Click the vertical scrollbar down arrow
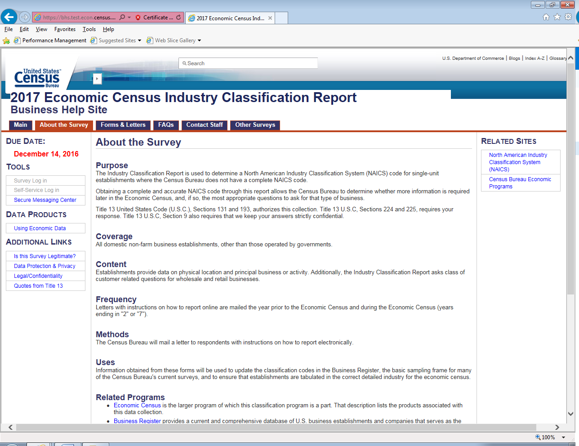This screenshot has width=579, height=446. tap(570, 414)
